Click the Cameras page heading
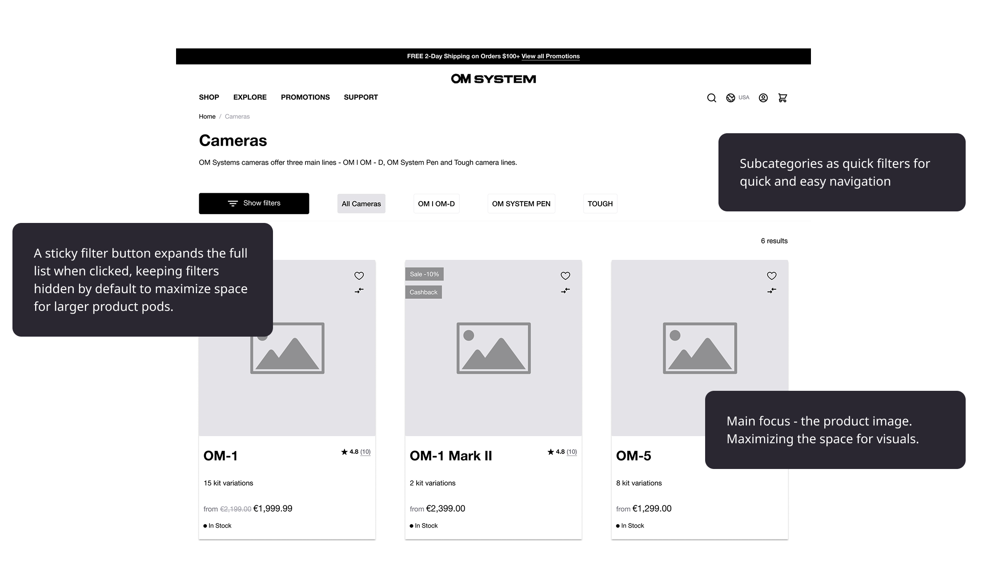This screenshot has width=987, height=588. click(x=233, y=140)
